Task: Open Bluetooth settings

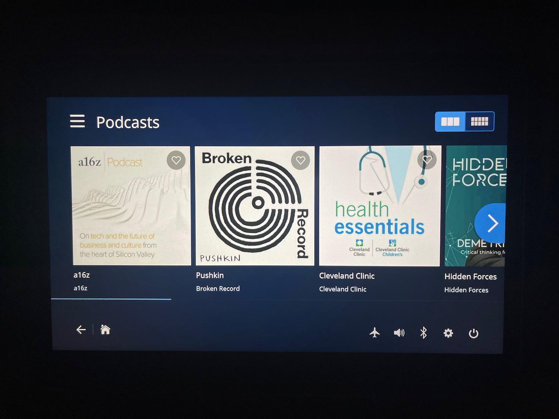Action: [x=423, y=333]
